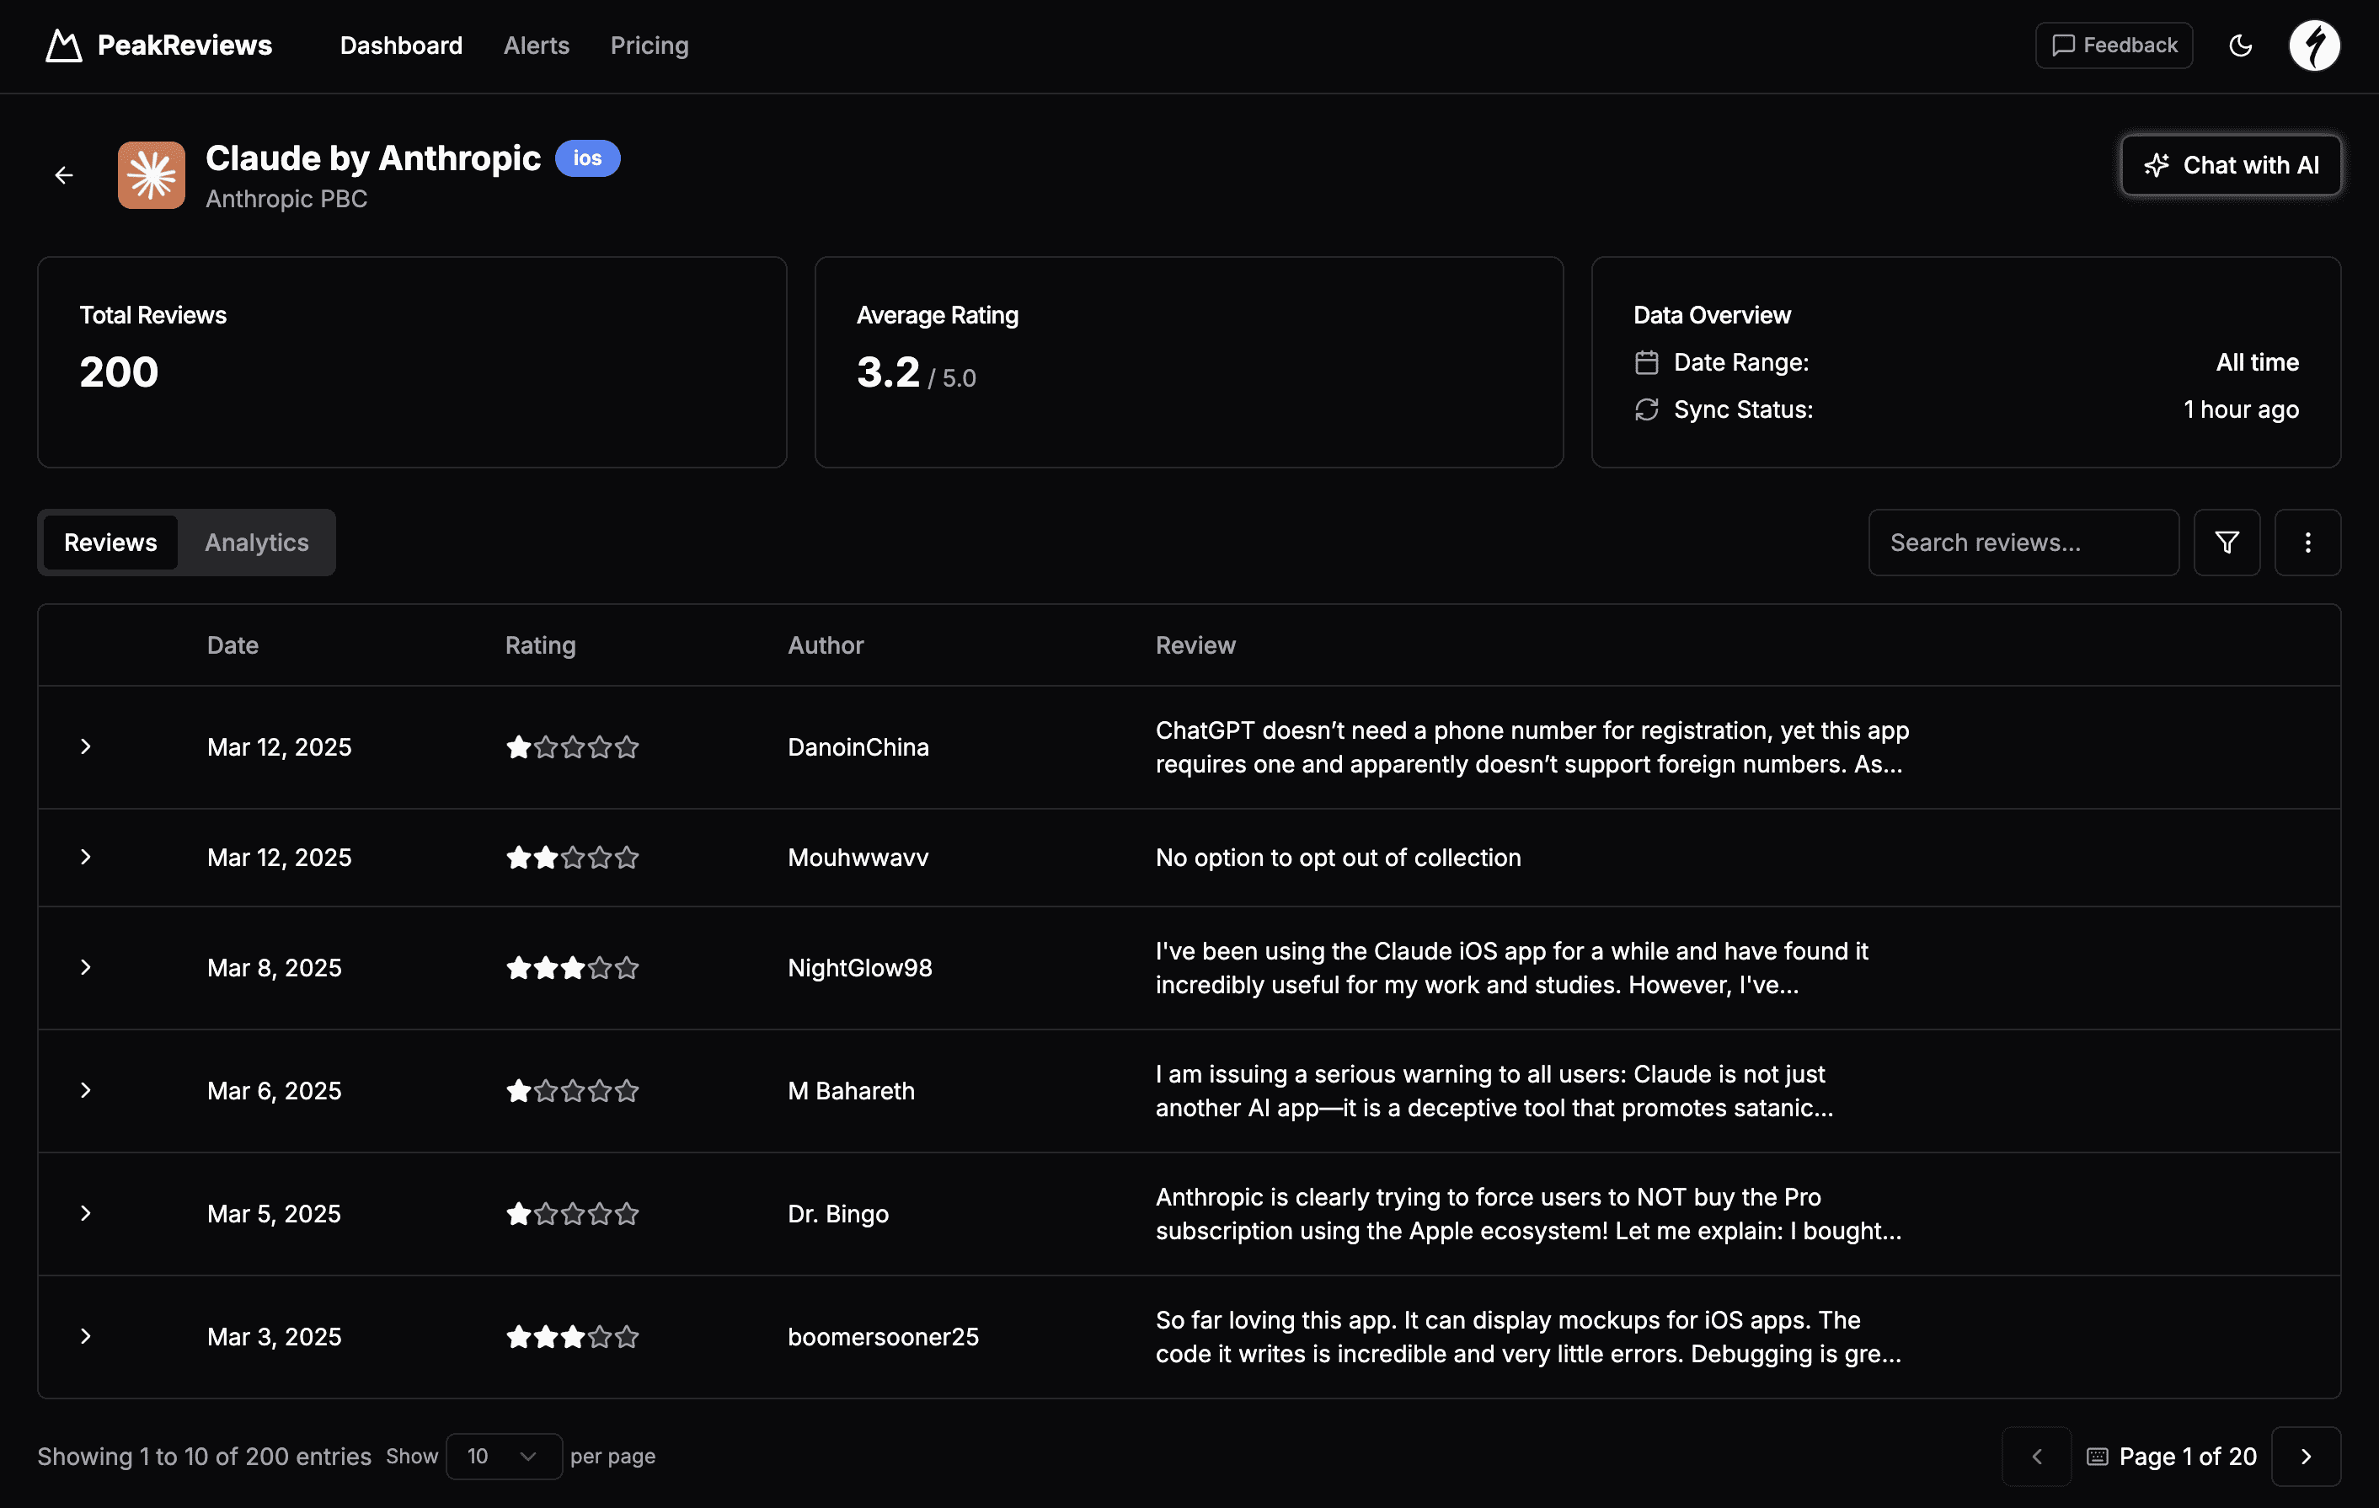Image resolution: width=2379 pixels, height=1508 pixels.
Task: Click the Sync Status refresh icon
Action: coord(1646,409)
